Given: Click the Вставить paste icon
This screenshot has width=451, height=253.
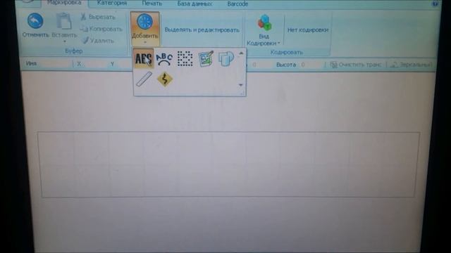Looking at the screenshot, I should 64,21.
